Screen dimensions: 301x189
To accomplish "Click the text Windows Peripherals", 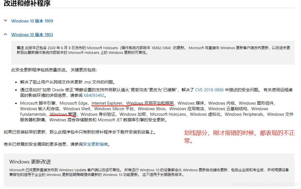I will [x=244, y=114].
